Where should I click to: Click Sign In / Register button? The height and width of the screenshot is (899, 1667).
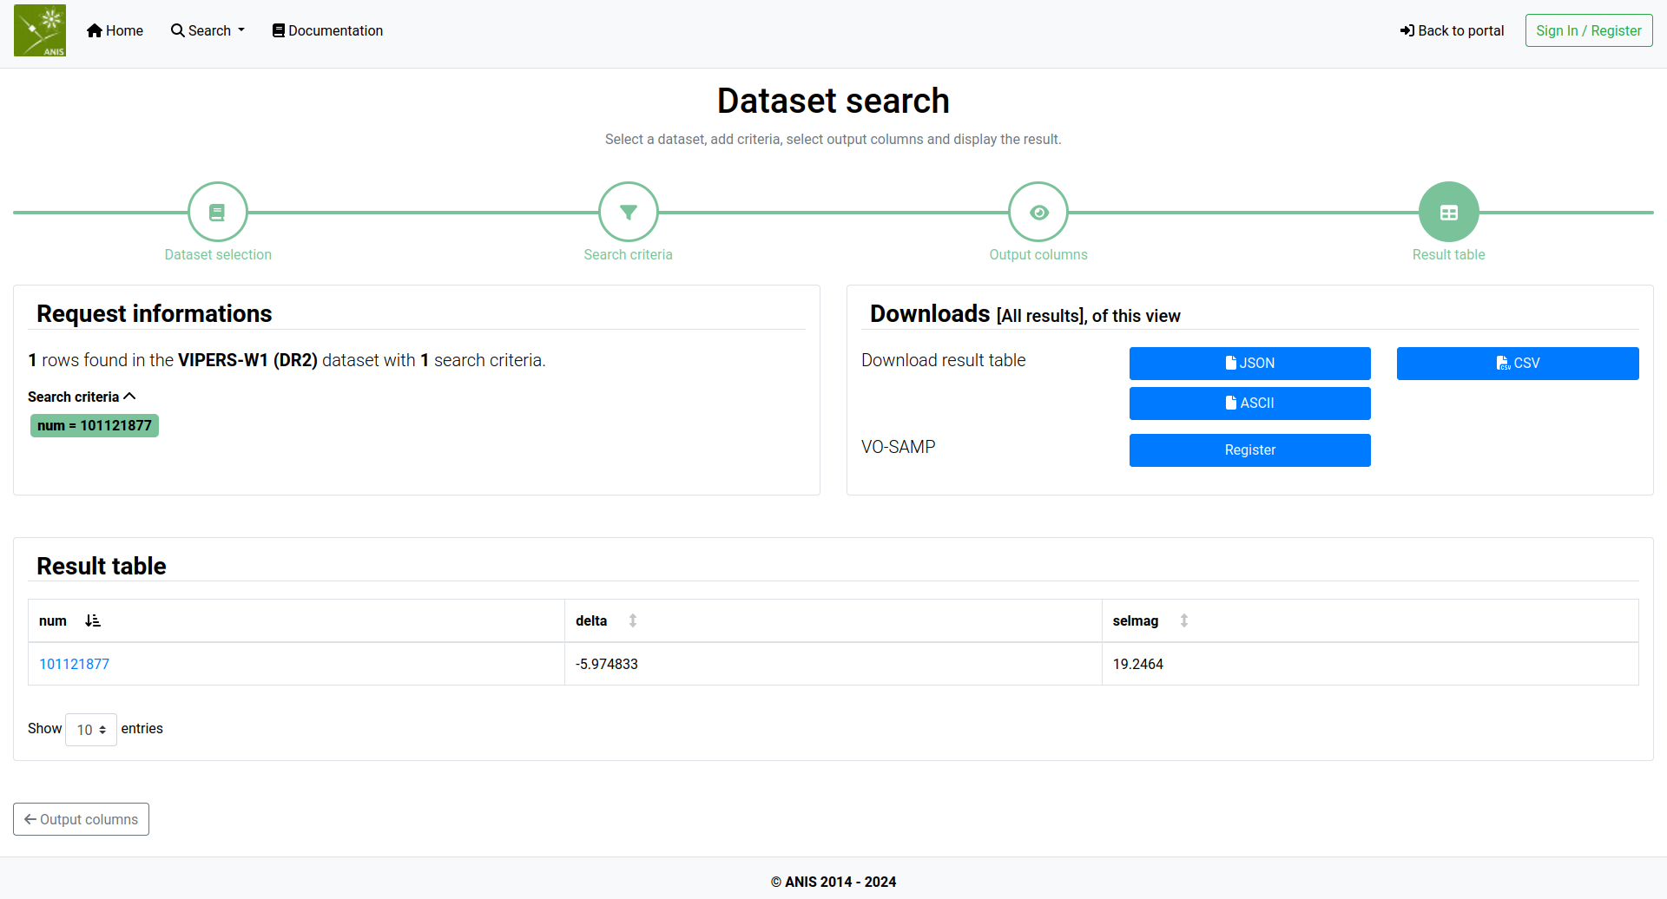1589,30
